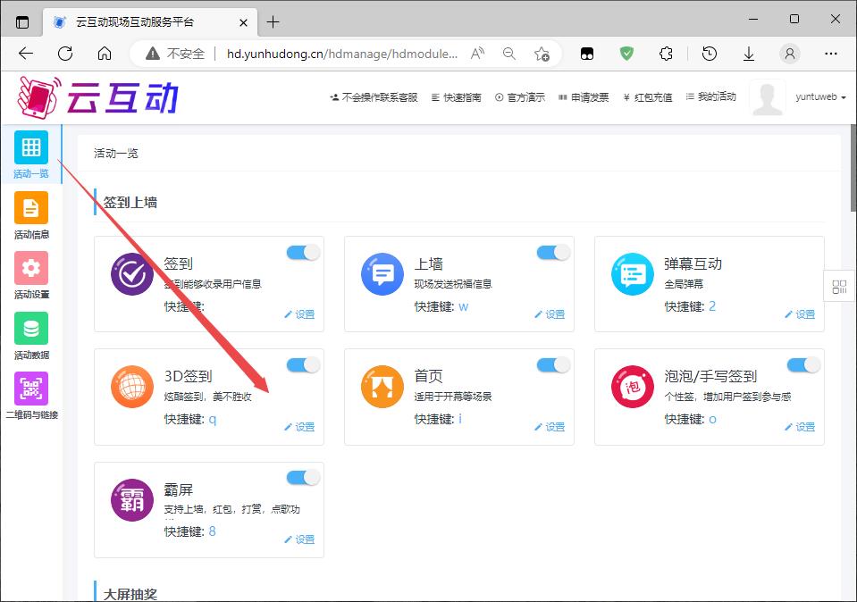
Task: Open 申请发票 in top menu
Action: (584, 97)
